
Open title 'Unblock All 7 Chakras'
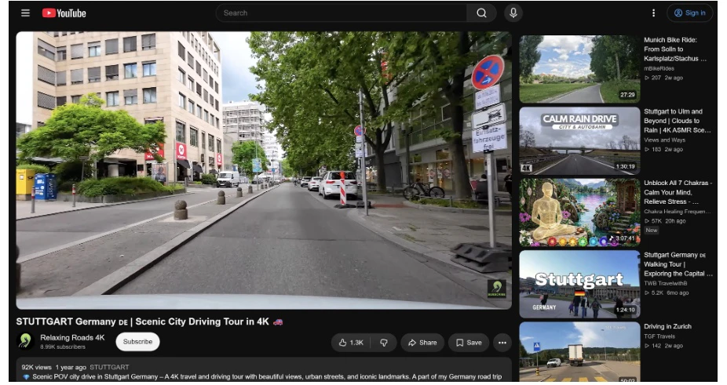678,192
